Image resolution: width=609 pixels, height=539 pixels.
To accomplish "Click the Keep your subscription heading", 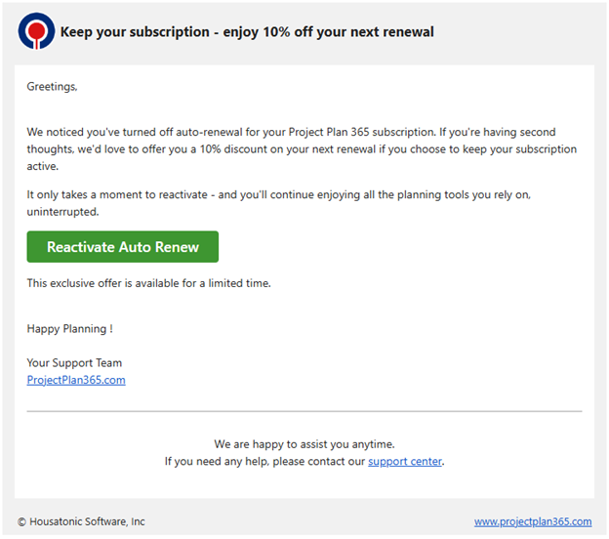I will 247,32.
